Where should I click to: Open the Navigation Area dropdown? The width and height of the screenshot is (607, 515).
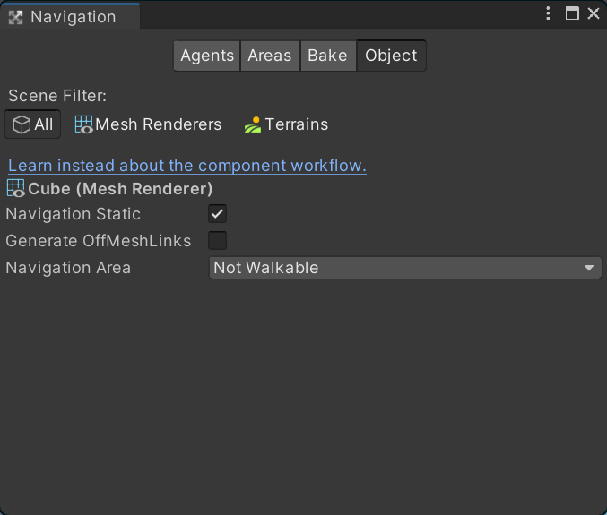[404, 268]
